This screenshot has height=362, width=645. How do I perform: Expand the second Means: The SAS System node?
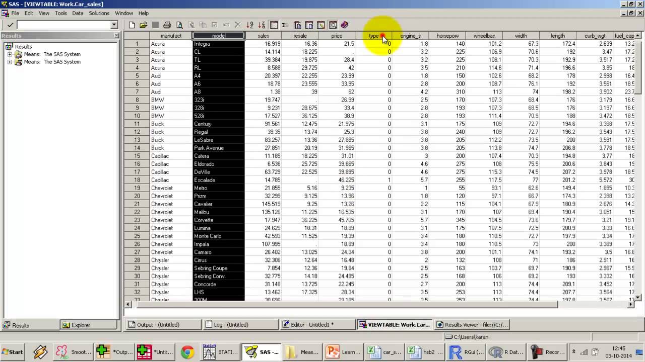click(10, 62)
